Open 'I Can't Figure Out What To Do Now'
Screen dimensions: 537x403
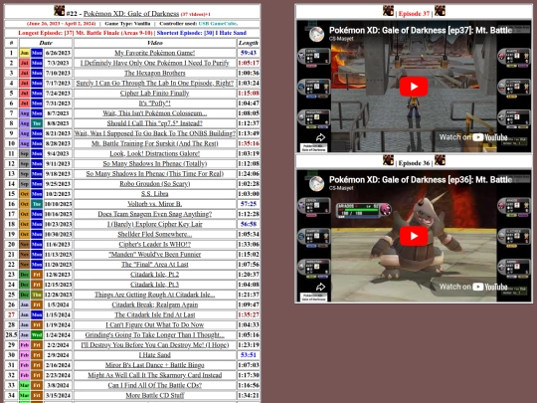(x=155, y=324)
